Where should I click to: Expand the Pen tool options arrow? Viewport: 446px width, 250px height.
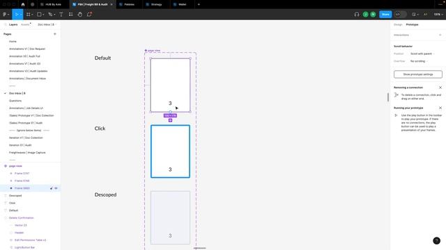click(x=54, y=15)
